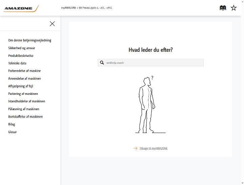Select Forberedelse af maskine

click(x=24, y=71)
